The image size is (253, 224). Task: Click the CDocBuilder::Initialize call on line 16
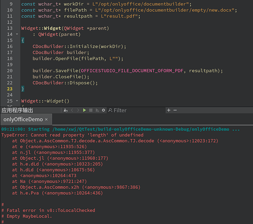point(79,47)
